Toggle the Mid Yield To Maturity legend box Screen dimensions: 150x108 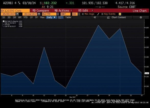tap(4, 21)
